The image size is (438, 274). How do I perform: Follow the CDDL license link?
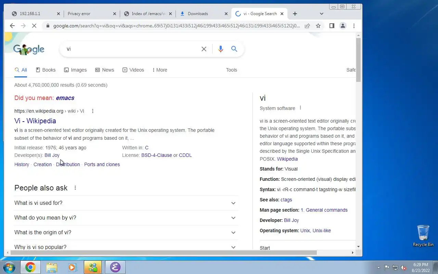tap(185, 155)
